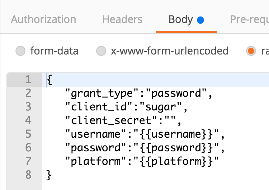Click line number 4 in the gutter
The width and height of the screenshot is (269, 190).
pyautogui.click(x=28, y=120)
